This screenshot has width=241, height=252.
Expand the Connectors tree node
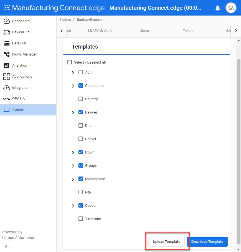[73, 86]
